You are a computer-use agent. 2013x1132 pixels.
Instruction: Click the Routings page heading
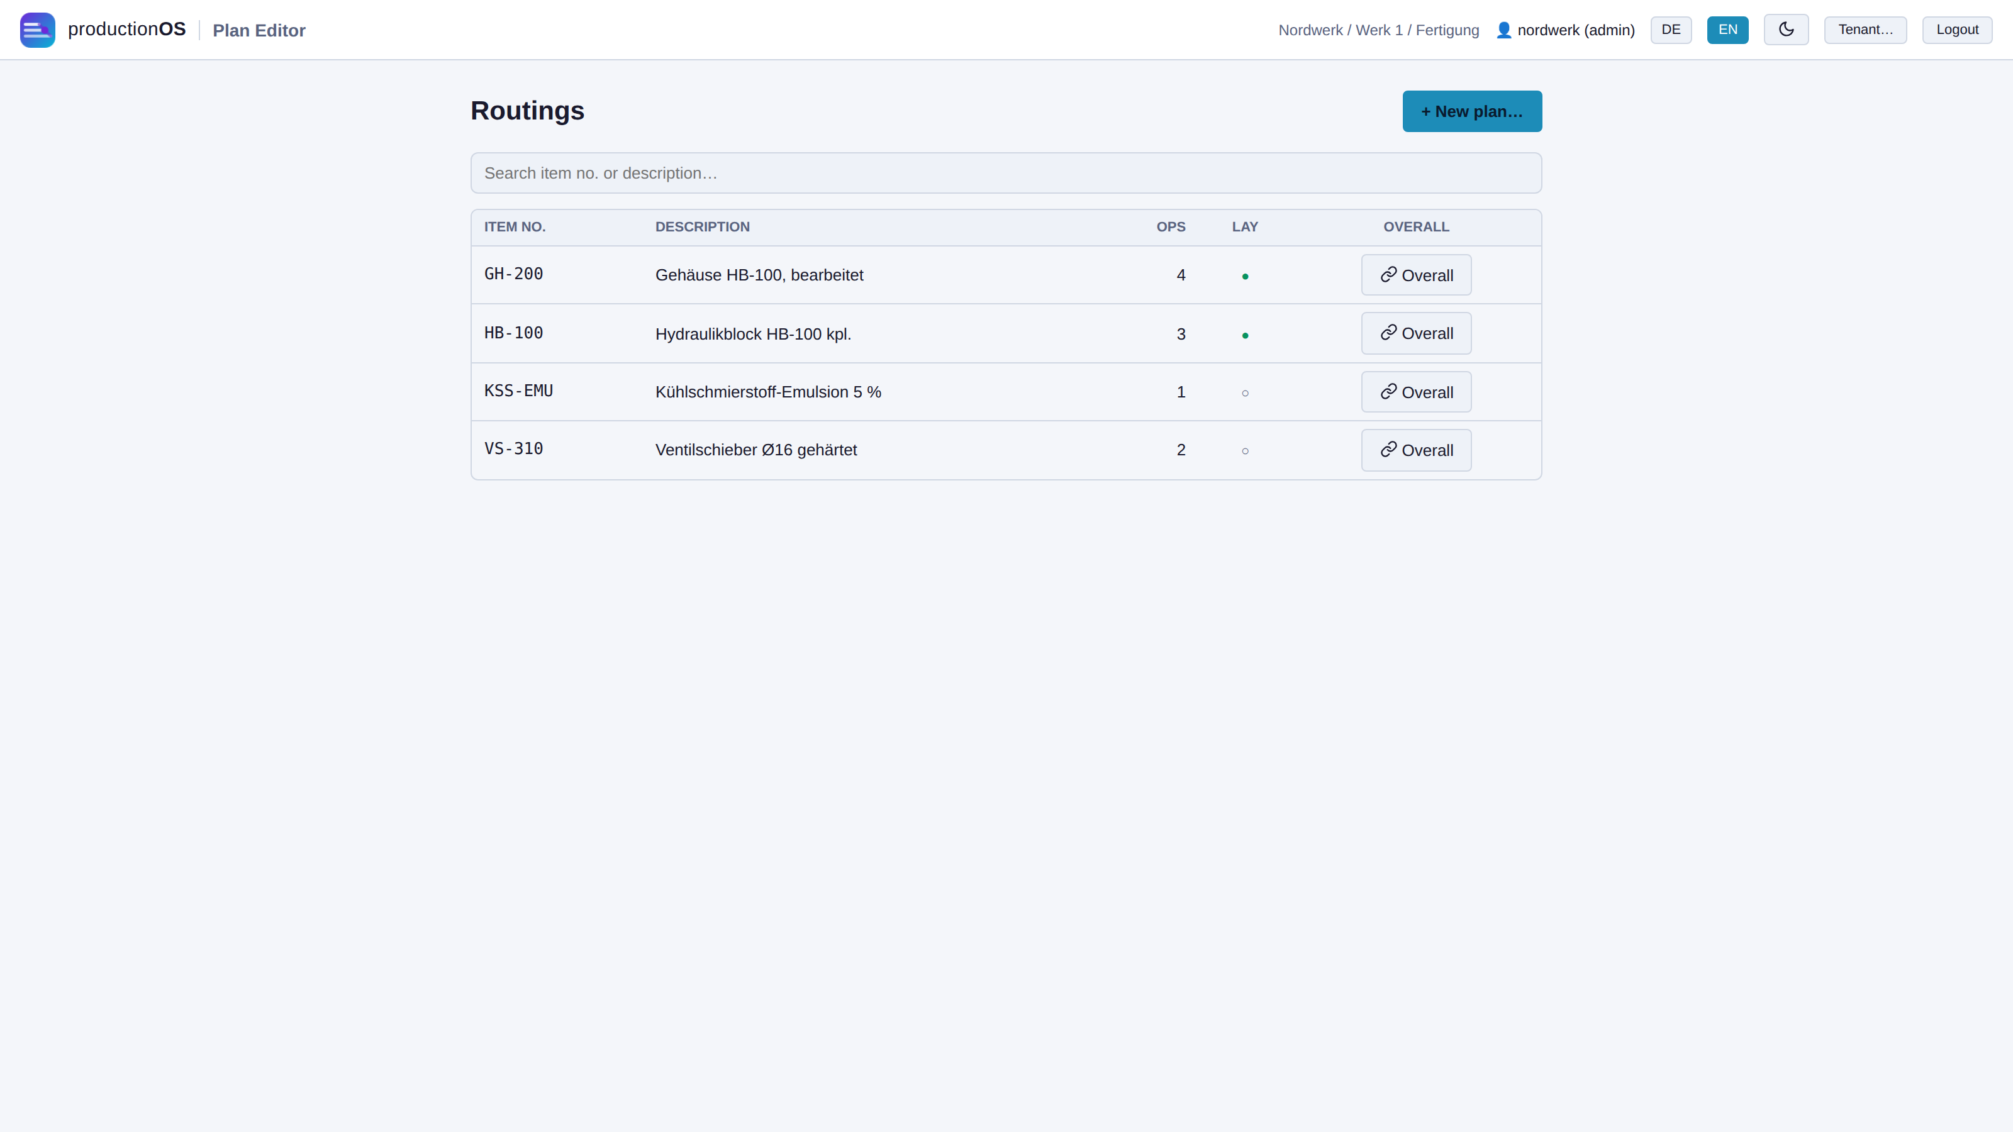tap(528, 111)
